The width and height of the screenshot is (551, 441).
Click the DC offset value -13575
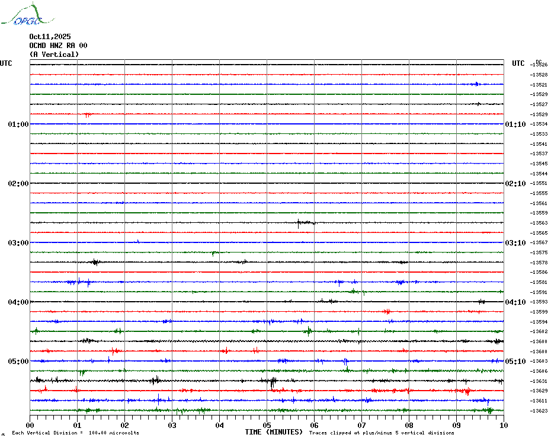(539, 253)
